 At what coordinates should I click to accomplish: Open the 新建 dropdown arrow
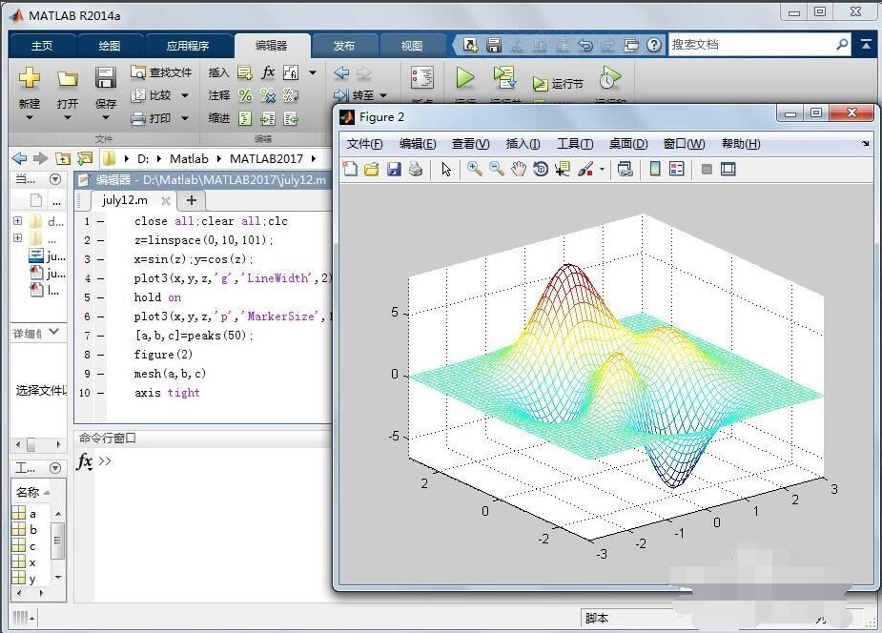click(29, 118)
